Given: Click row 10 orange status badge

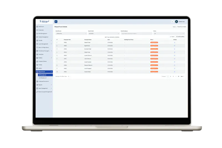Looking at the screenshot, I should point(154,72).
